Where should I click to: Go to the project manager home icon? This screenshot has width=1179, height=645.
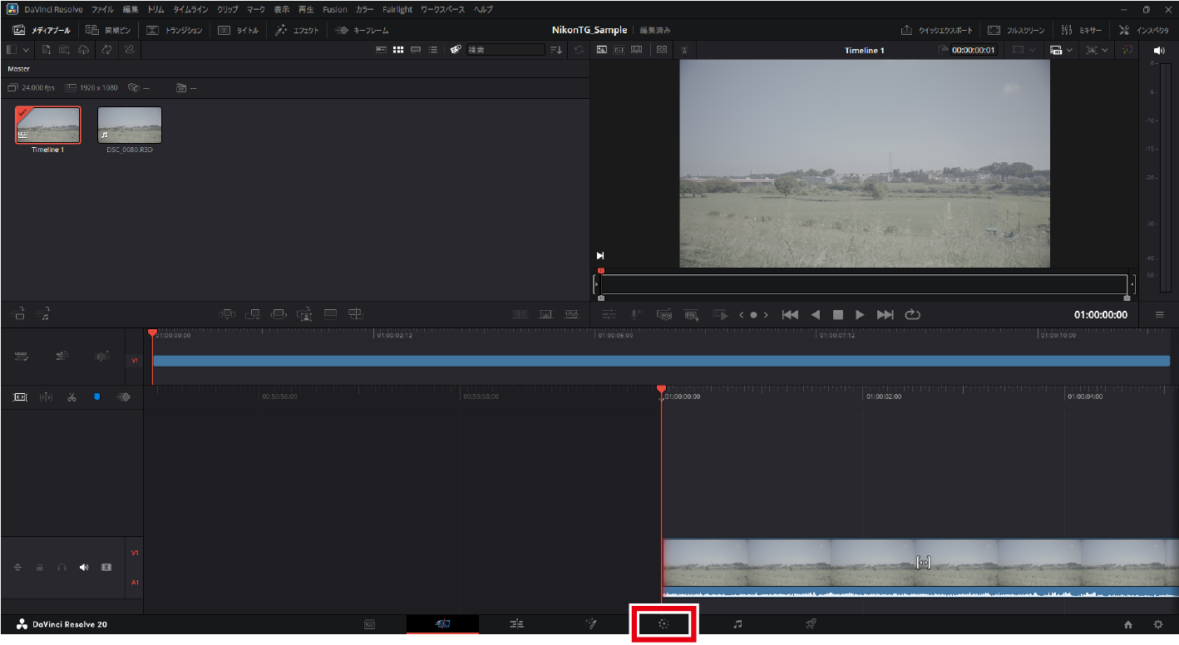pos(1128,624)
